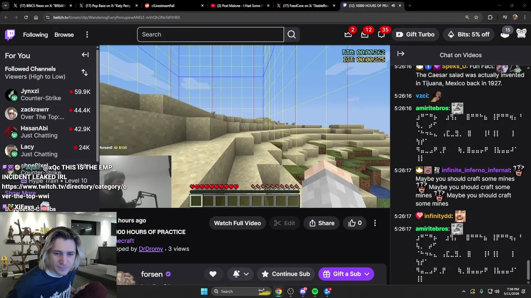This screenshot has height=298, width=531.
Task: Open the three-dot menu beside Browse
Action: pyautogui.click(x=87, y=35)
